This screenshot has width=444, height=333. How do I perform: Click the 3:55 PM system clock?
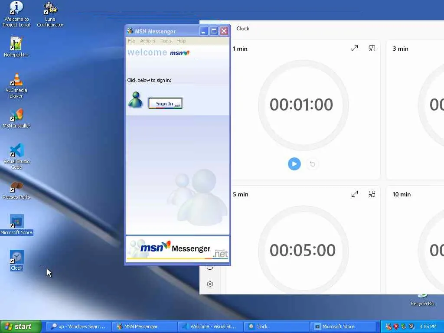click(428, 326)
